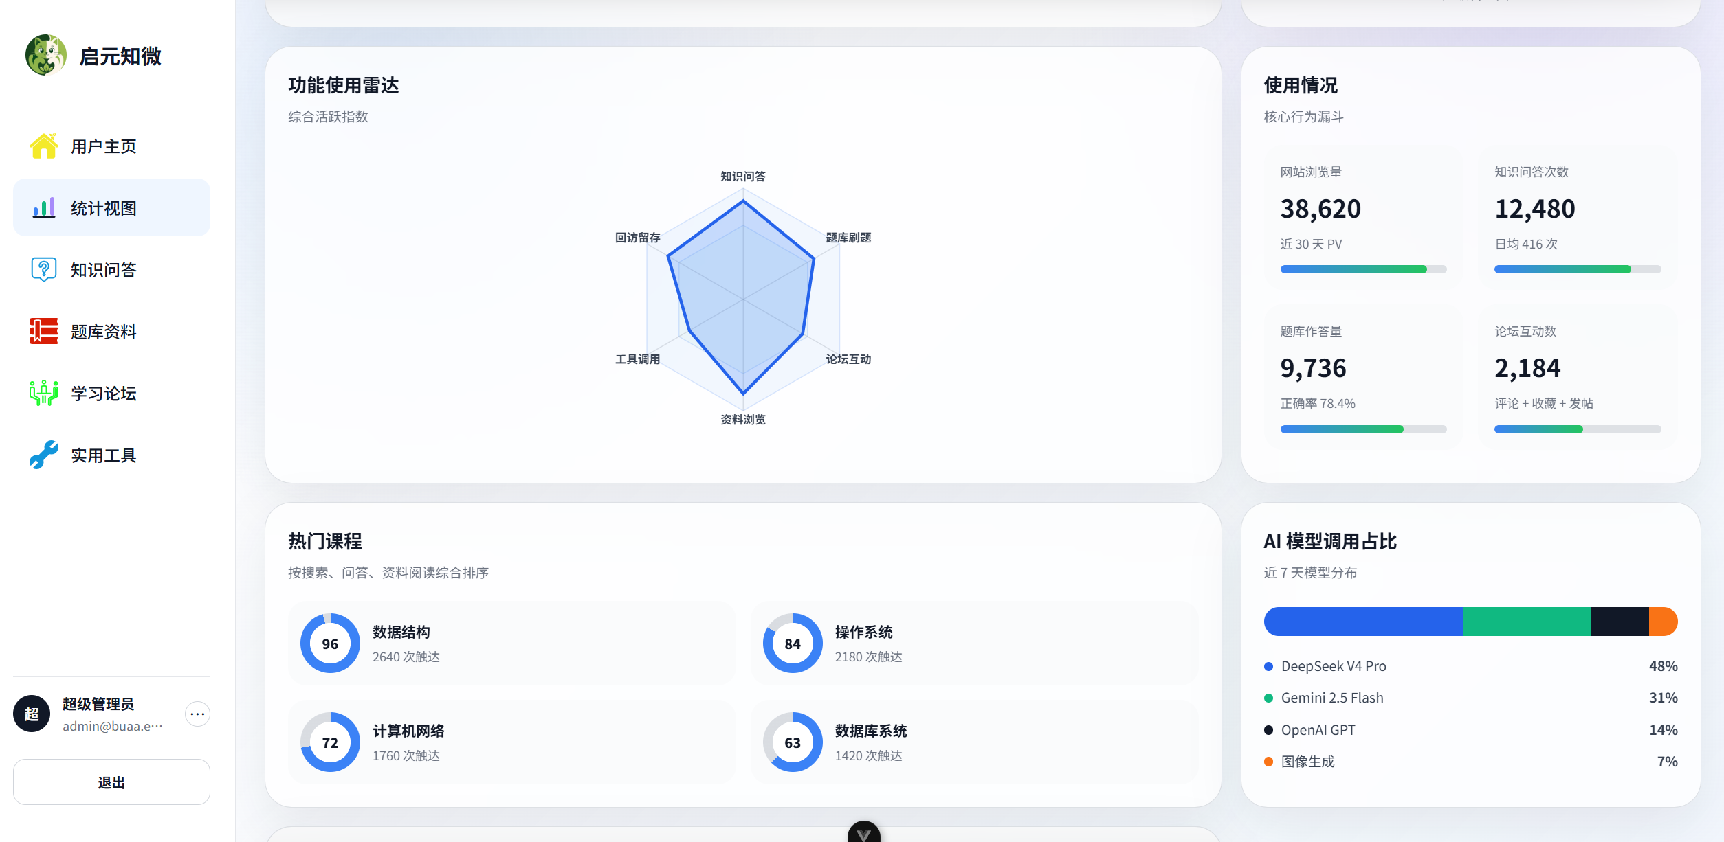Open the 计算机网络 course title
Viewport: 1724px width, 842px height.
pyautogui.click(x=409, y=731)
